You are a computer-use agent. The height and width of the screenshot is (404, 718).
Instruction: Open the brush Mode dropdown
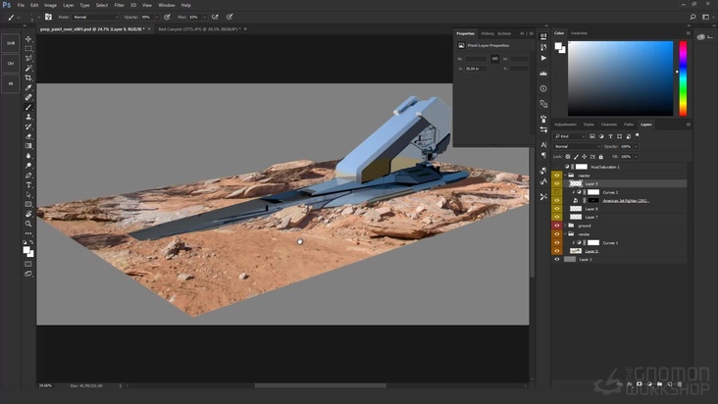[x=95, y=17]
